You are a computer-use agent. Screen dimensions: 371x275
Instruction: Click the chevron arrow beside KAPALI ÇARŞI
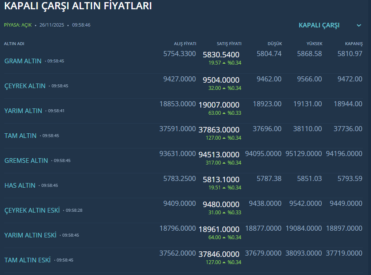(x=359, y=25)
